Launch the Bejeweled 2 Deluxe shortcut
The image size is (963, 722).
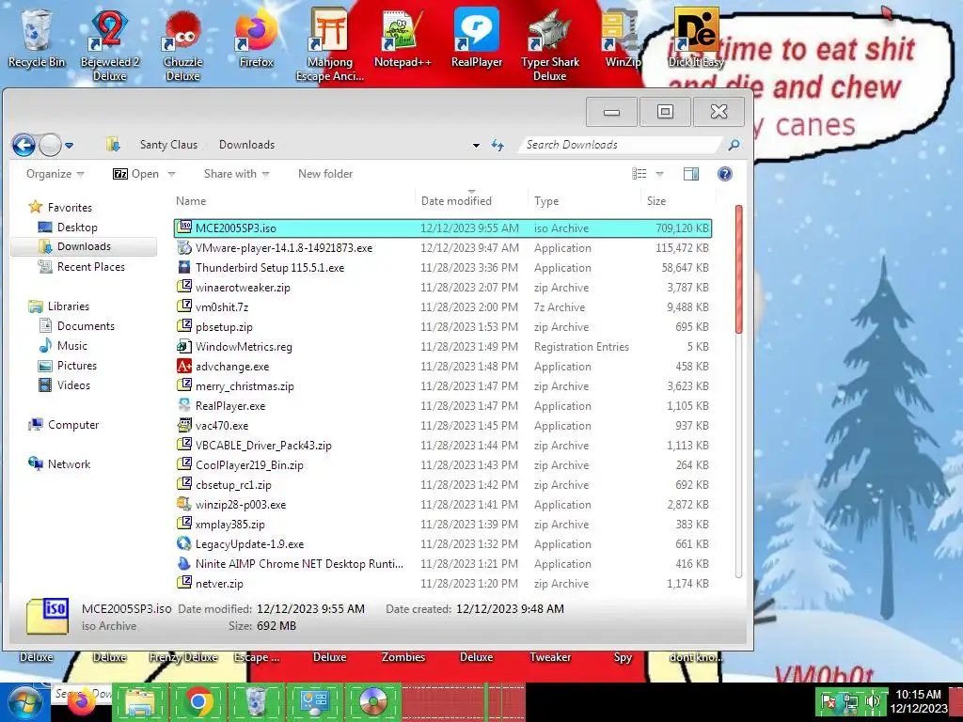109,45
